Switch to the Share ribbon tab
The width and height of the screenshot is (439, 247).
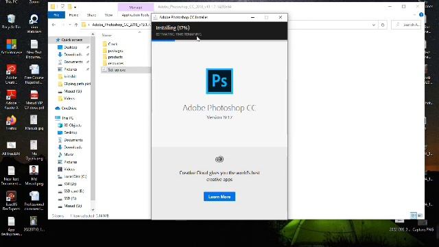[91, 15]
